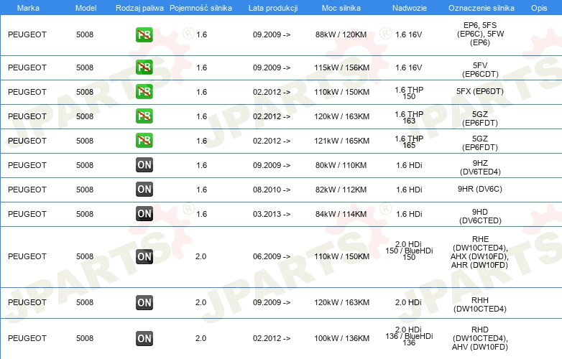Screen dimensions: 562x359
Task: Click the petrol icon in the 121kW / 165KM row
Action: (144, 140)
